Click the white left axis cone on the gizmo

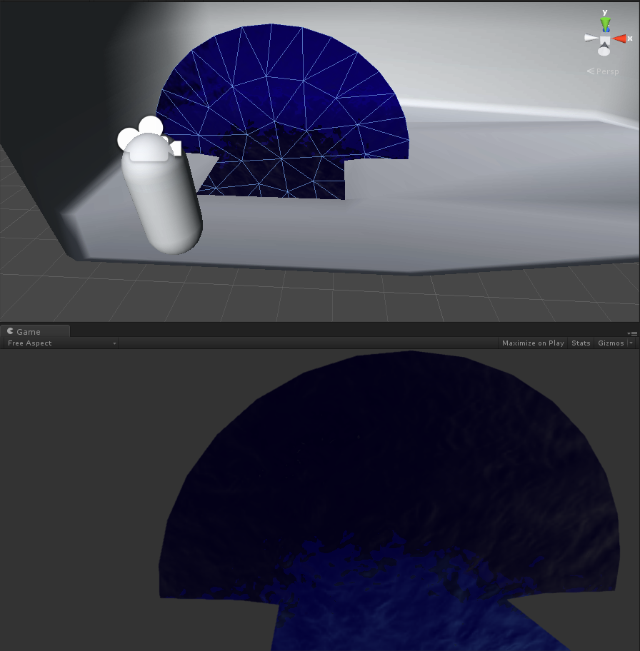591,39
